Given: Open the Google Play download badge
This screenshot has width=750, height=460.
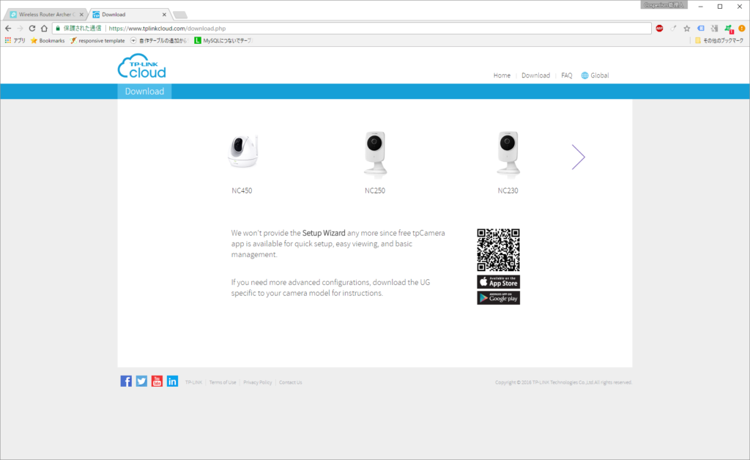Looking at the screenshot, I should 498,298.
